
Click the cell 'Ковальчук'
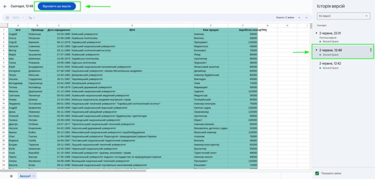[x=37, y=34]
